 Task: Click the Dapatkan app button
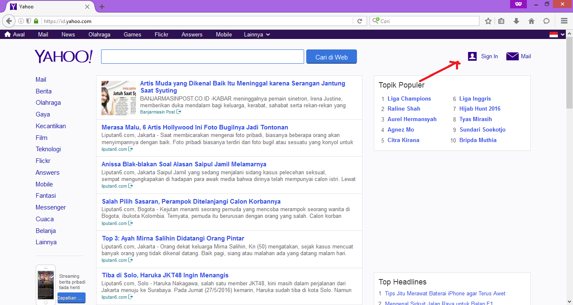71,298
